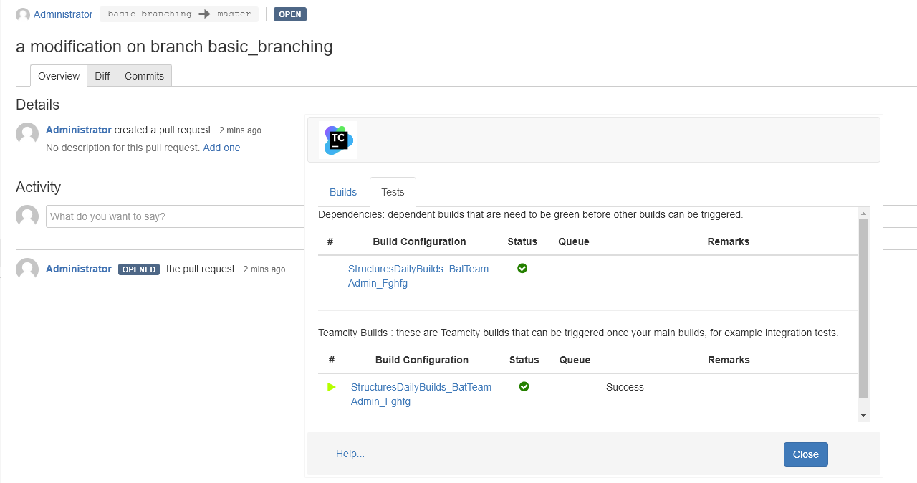Screen dimensions: 917x483
Task: Click Administrator link in OPENED activity
Action: (x=79, y=269)
